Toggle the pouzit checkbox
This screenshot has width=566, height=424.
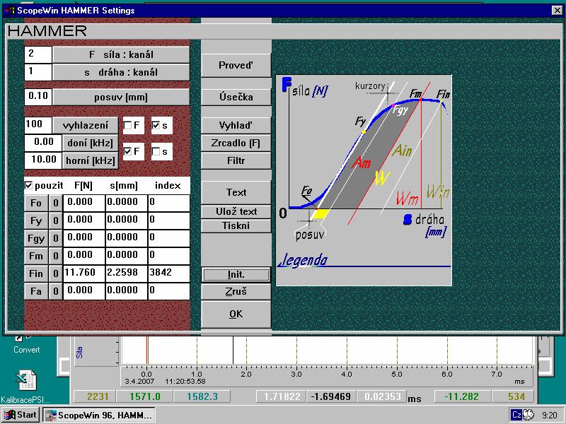(x=28, y=185)
